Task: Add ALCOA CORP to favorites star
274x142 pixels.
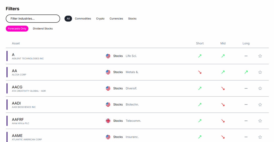Action: pos(260,72)
